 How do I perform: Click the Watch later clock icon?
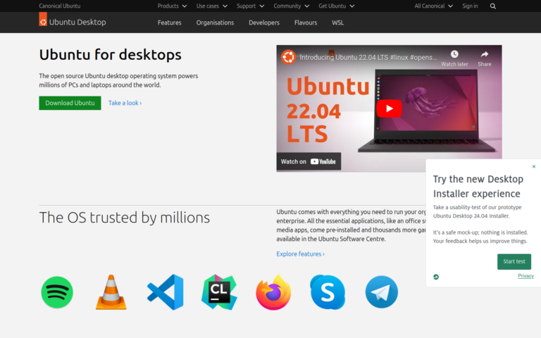[x=454, y=54]
